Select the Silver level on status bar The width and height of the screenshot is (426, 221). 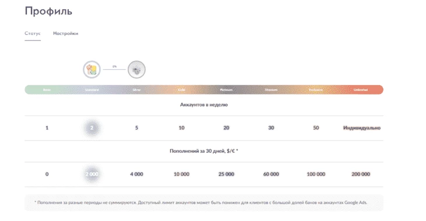click(137, 90)
